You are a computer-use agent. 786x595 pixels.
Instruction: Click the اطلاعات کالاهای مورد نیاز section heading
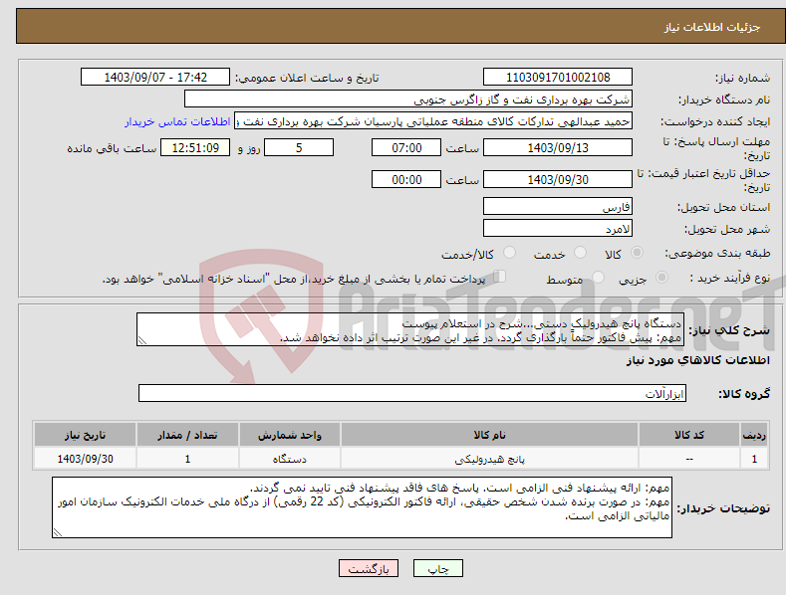coord(697,360)
